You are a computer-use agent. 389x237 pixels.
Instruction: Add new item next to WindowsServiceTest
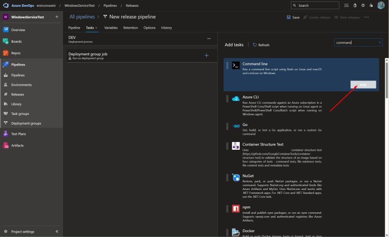[x=57, y=17]
